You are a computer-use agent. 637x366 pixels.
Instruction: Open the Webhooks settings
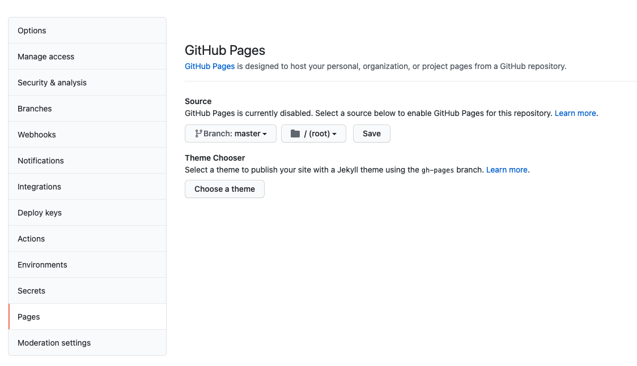[87, 135]
